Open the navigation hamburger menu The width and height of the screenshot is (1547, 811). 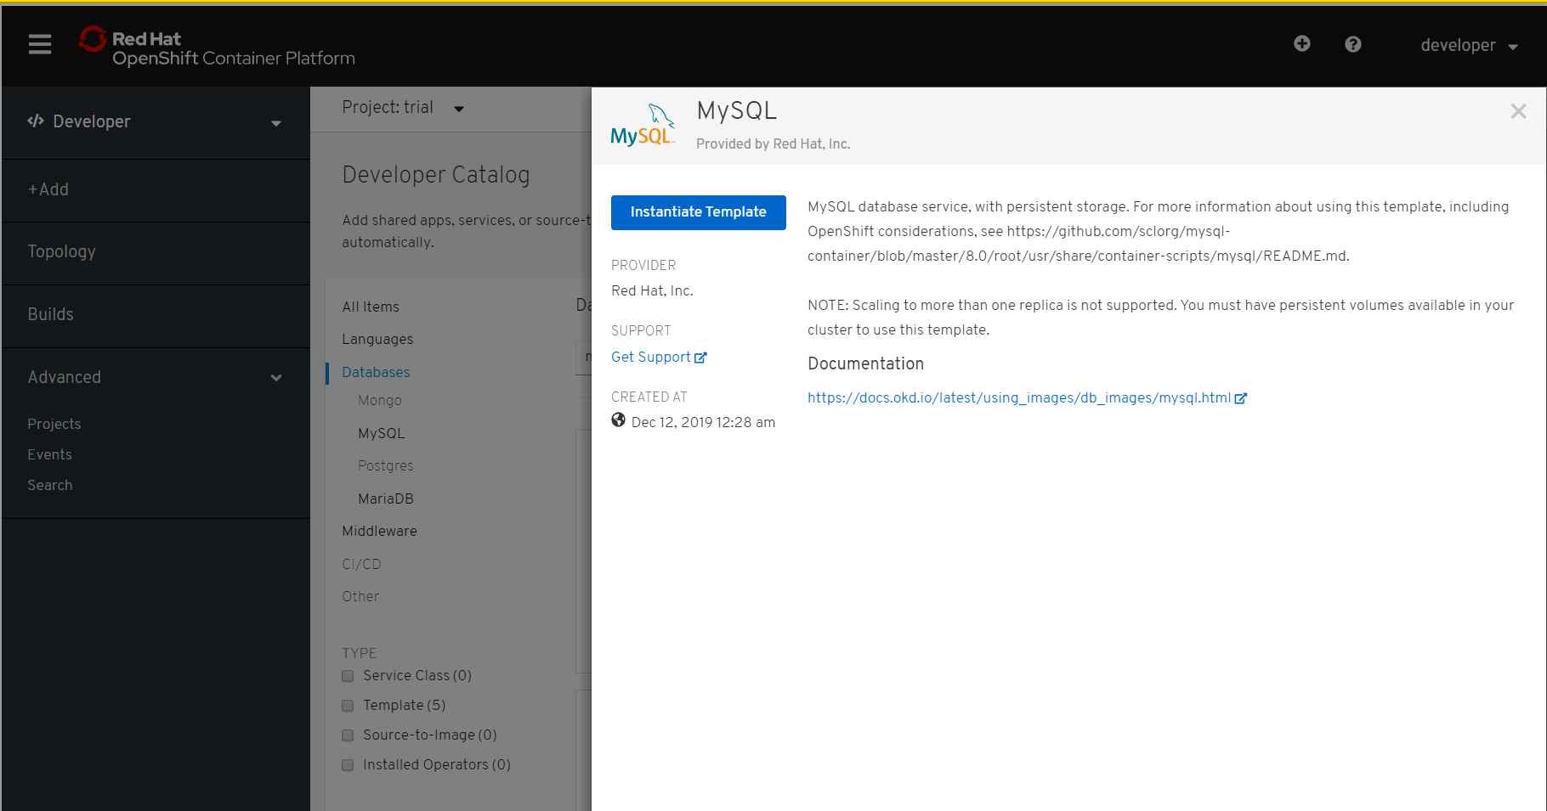(x=39, y=44)
